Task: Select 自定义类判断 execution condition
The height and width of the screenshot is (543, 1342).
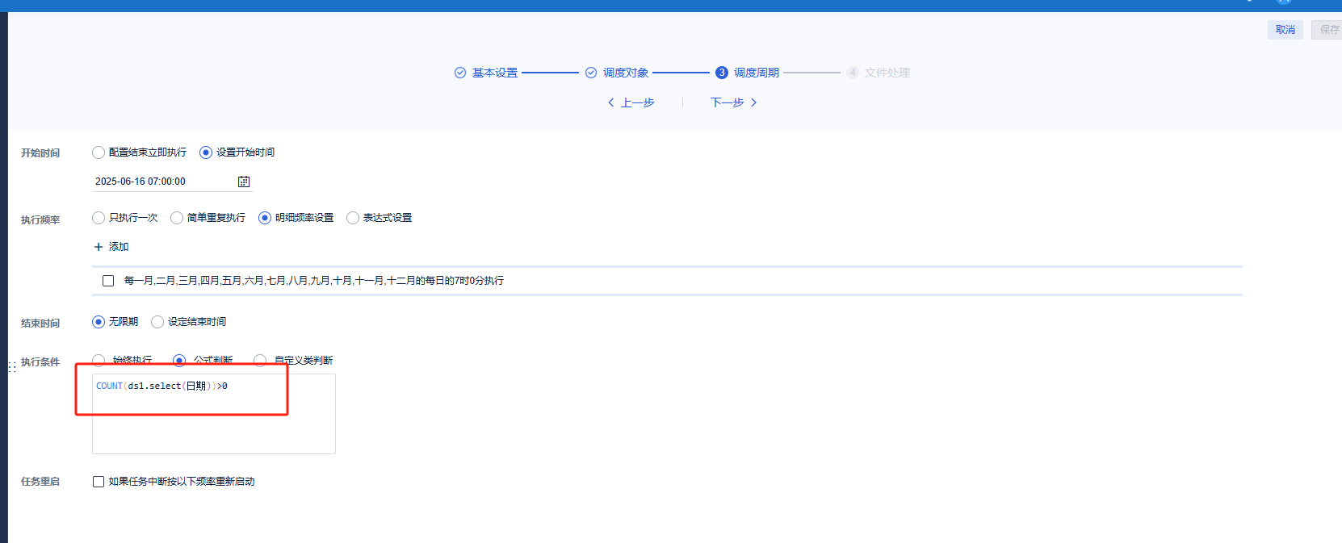Action: click(x=260, y=361)
